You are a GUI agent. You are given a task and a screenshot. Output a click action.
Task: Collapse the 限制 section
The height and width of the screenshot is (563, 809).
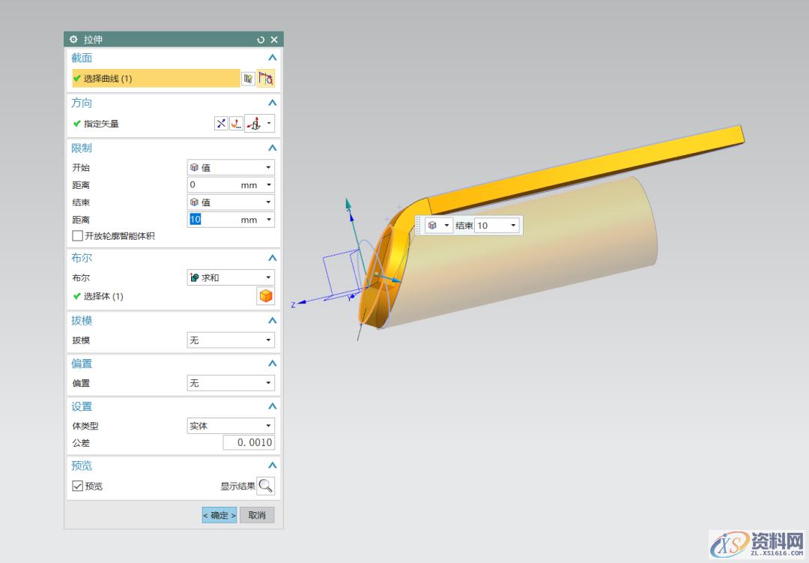[x=273, y=148]
